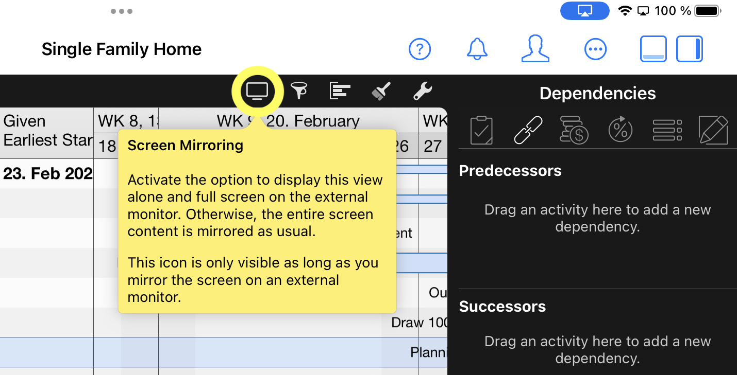This screenshot has width=737, height=375.
Task: Select the day 27 timeline column
Action: pyautogui.click(x=432, y=147)
